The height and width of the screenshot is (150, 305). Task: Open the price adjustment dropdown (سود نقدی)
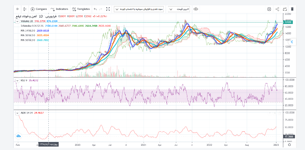pos(139,9)
